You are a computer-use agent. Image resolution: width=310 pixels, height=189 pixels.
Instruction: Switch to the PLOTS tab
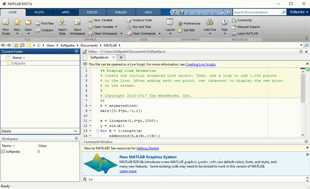[39, 12]
